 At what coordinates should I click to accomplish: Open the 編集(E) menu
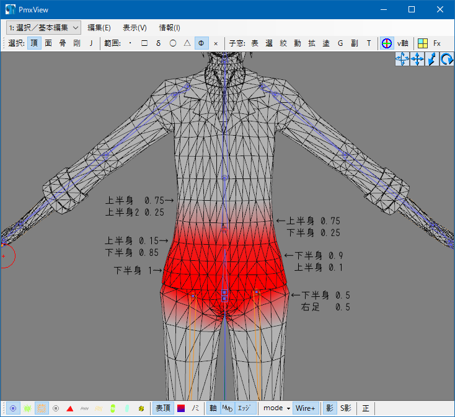pyautogui.click(x=99, y=28)
